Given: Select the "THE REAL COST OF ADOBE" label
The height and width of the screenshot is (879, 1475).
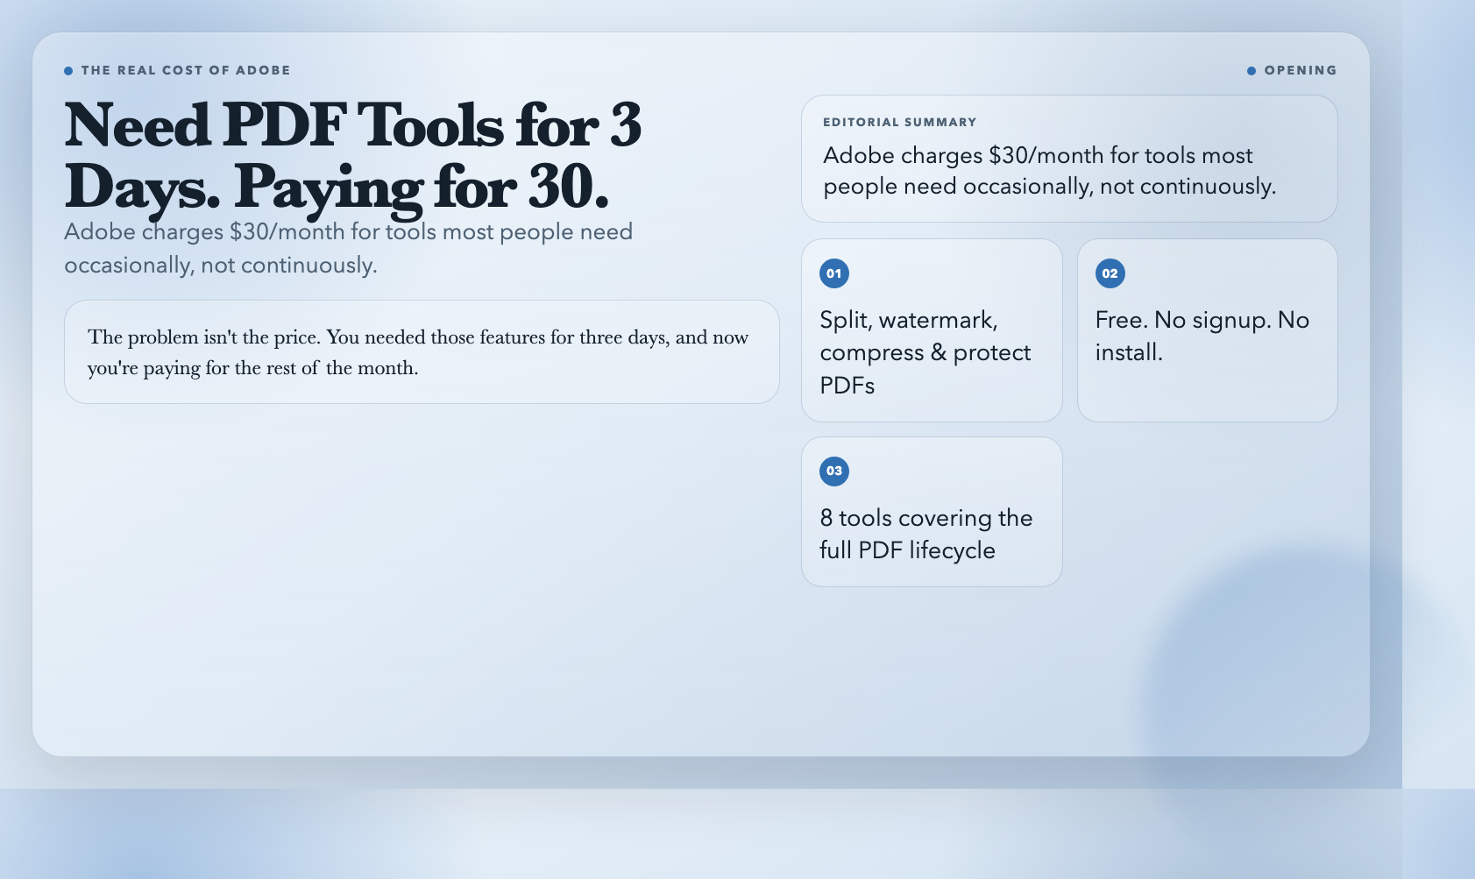Looking at the screenshot, I should click(x=185, y=70).
